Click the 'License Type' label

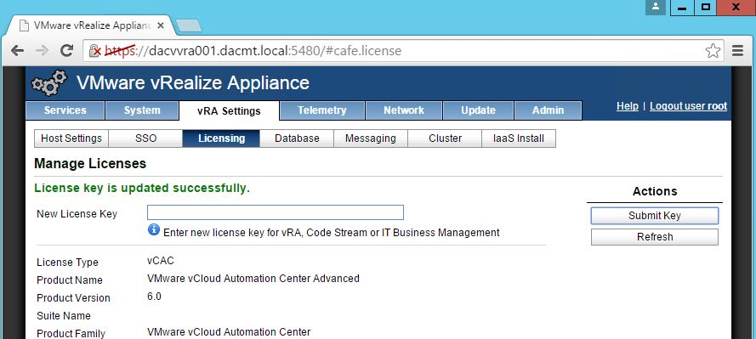67,263
